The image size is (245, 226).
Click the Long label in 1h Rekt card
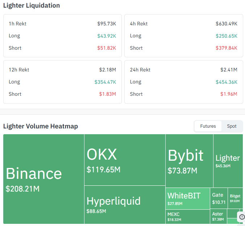pyautogui.click(x=14, y=36)
